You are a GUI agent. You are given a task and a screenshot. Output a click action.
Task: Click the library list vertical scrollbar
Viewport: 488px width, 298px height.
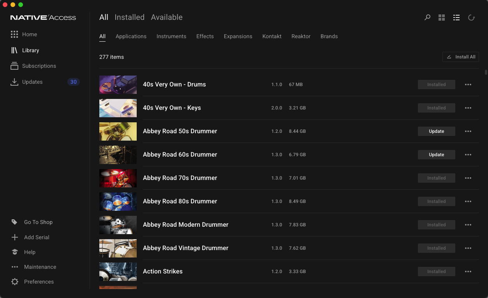(x=486, y=72)
